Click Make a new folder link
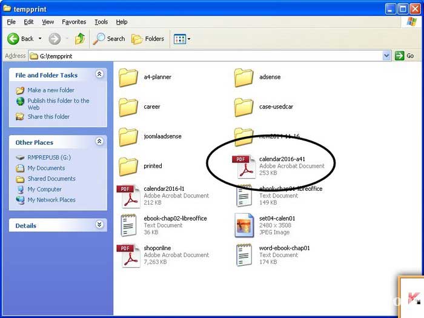Image resolution: width=424 pixels, height=318 pixels. pyautogui.click(x=51, y=90)
